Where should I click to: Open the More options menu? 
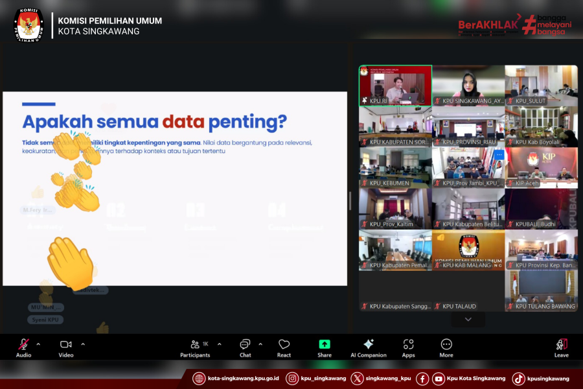[446, 348]
